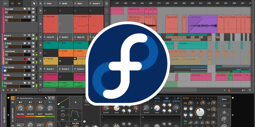The width and height of the screenshot is (255, 127).
Task: Open the track list options menu icon
Action: click(5, 3)
